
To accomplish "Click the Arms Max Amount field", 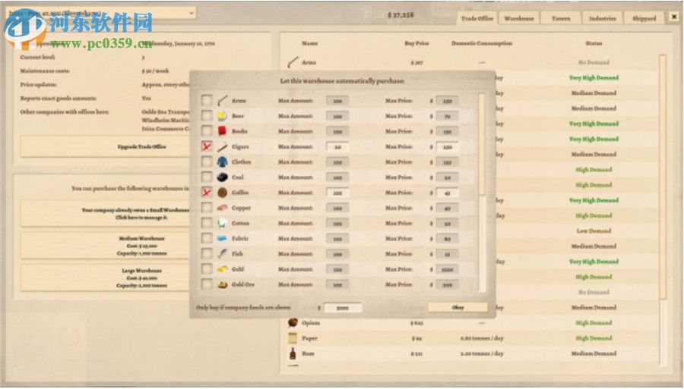I will point(337,101).
